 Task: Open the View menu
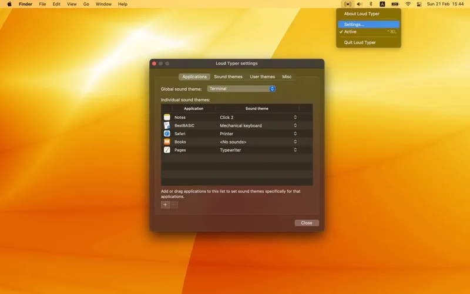[x=72, y=4]
